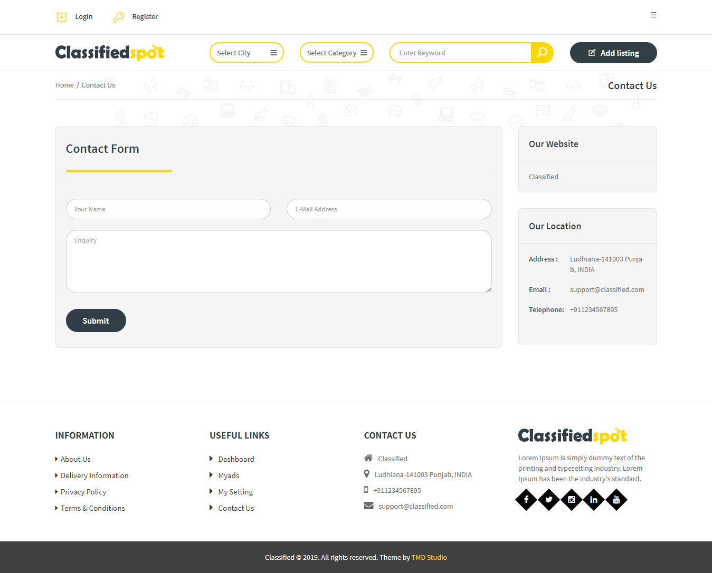The height and width of the screenshot is (573, 712).
Task: Go to the Home breadcrumb link
Action: (64, 85)
